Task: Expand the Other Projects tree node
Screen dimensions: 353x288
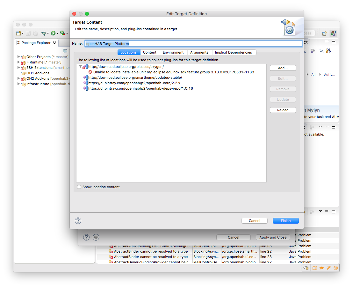Action: click(x=19, y=56)
